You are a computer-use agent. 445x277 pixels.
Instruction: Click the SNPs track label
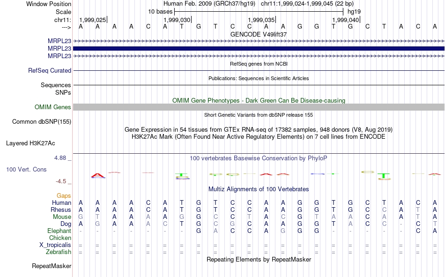pyautogui.click(x=63, y=93)
